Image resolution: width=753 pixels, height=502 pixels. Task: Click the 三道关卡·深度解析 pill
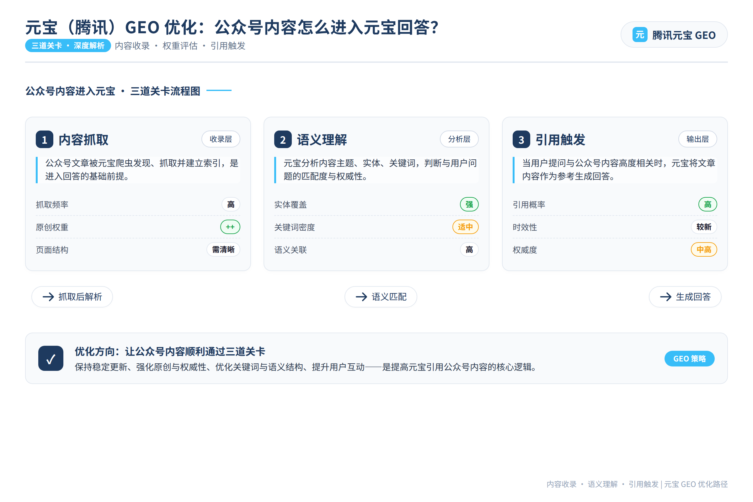(x=68, y=45)
